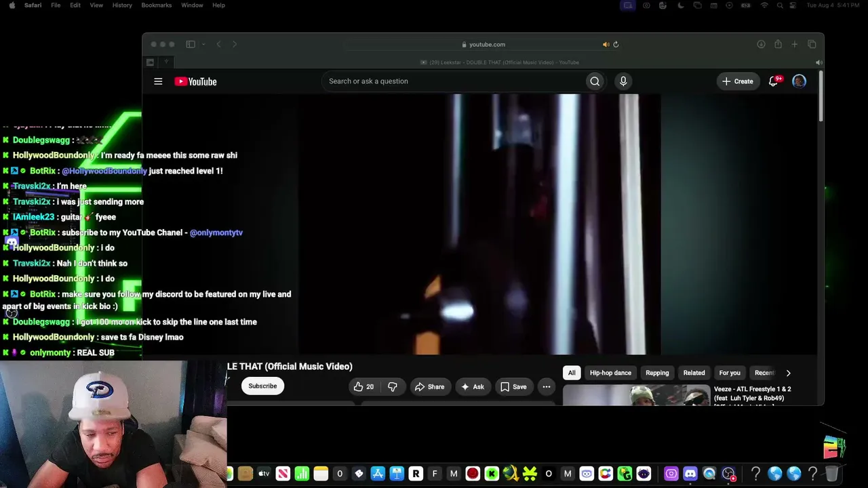This screenshot has height=488, width=868.
Task: Toggle the Safari sidebar
Action: [x=191, y=44]
